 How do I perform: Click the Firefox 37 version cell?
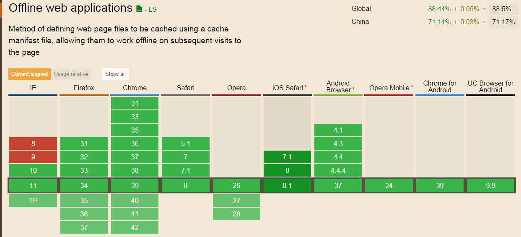[84, 227]
